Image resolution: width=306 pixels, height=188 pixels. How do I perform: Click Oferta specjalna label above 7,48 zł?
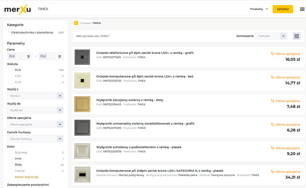[x=287, y=101]
